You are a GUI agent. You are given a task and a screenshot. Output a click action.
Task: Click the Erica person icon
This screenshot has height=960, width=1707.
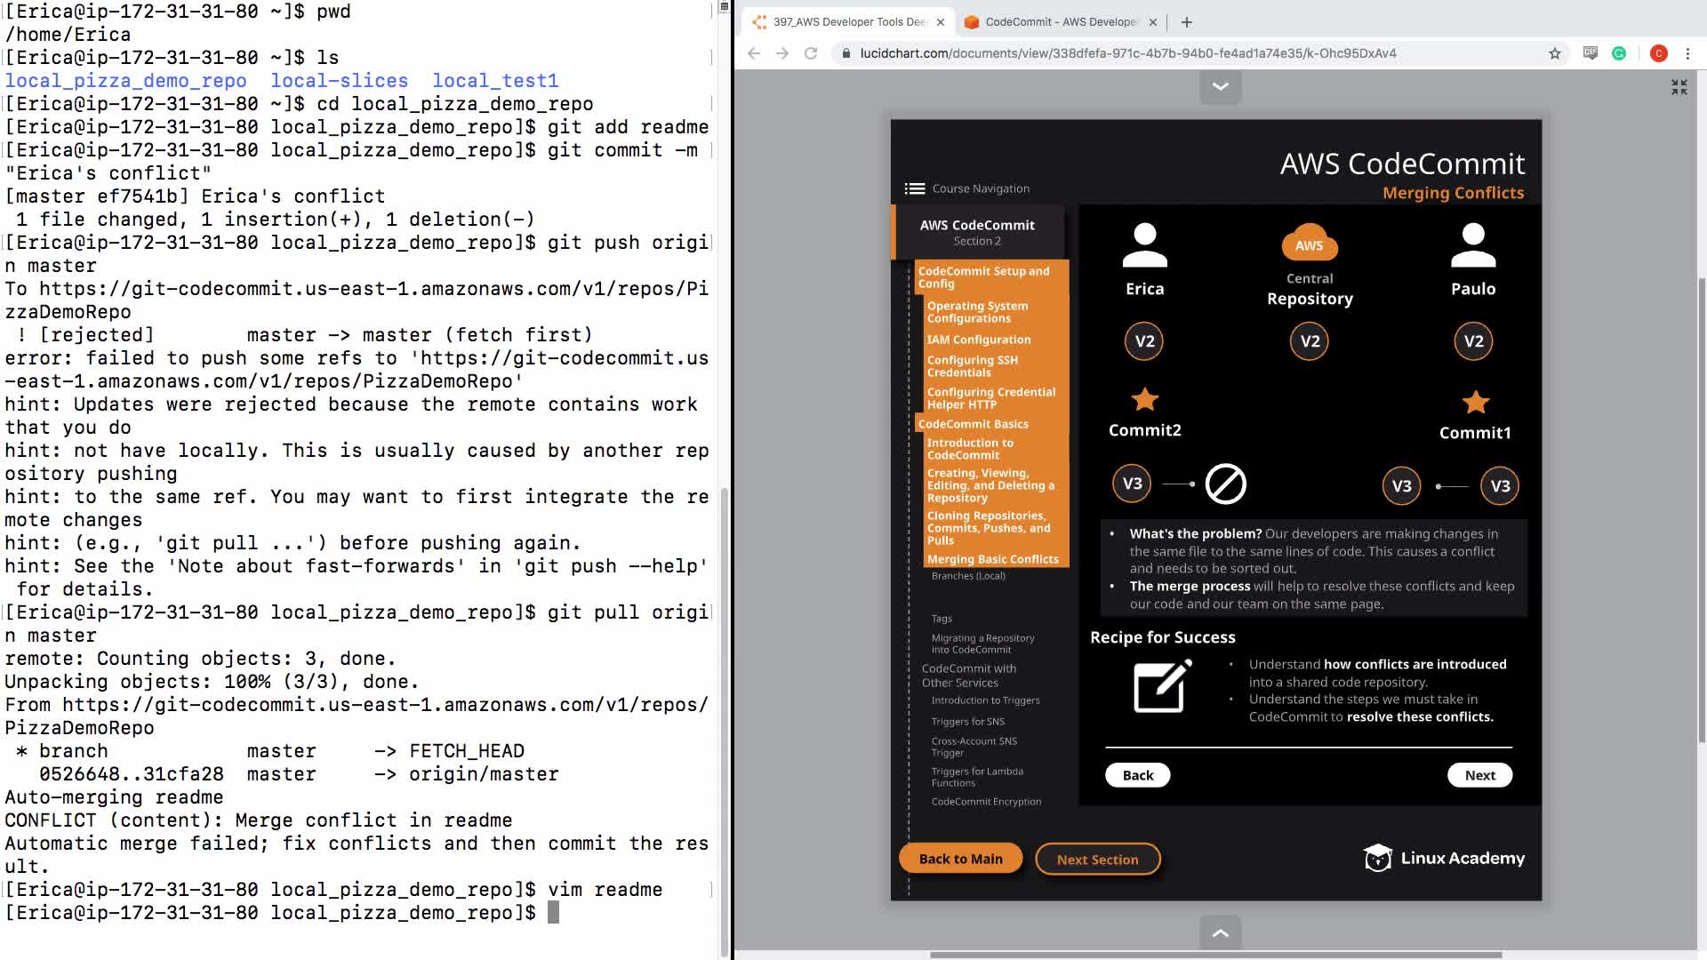1144,246
